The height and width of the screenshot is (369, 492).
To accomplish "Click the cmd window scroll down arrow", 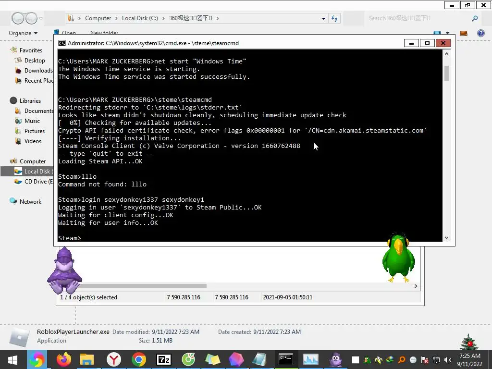I will [x=446, y=237].
